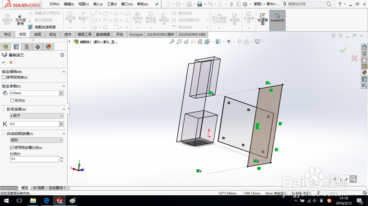Image resolution: width=368 pixels, height=206 pixels.
Task: Collapse the 折弯系数 section chevron
Action: point(64,109)
